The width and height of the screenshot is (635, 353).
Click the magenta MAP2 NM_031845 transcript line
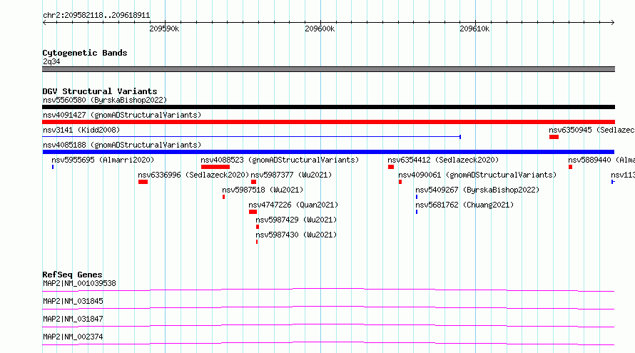(x=328, y=307)
